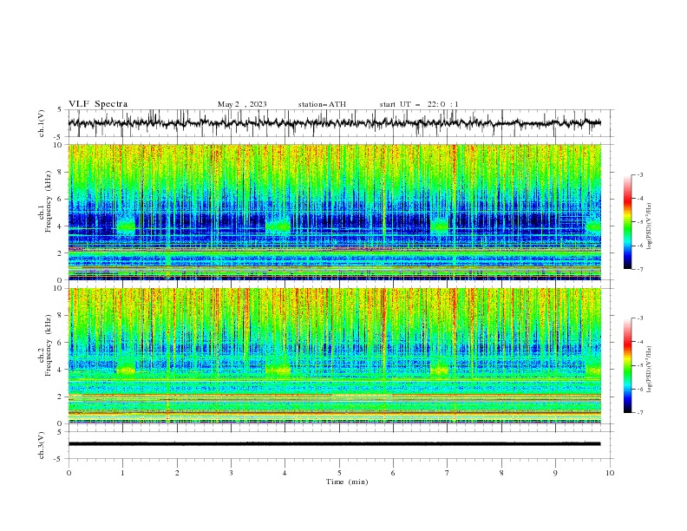Click the "-3" tick on ch.1 color bar
The image size is (687, 531).
coord(639,174)
